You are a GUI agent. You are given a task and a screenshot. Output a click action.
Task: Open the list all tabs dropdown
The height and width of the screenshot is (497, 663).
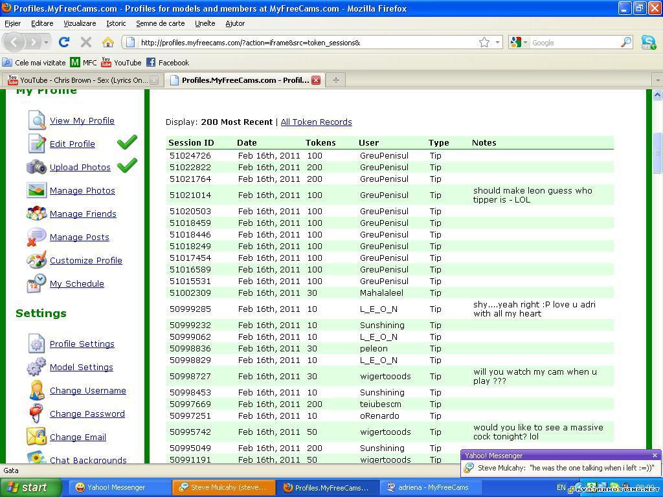(657, 80)
